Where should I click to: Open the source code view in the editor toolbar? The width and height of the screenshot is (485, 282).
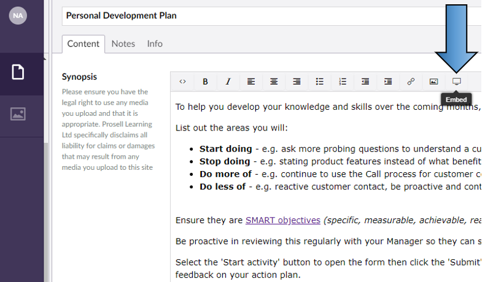click(182, 82)
